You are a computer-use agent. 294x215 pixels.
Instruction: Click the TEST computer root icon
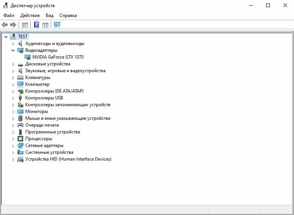pos(13,37)
